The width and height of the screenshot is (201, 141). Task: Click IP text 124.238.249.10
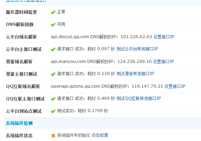(134, 62)
